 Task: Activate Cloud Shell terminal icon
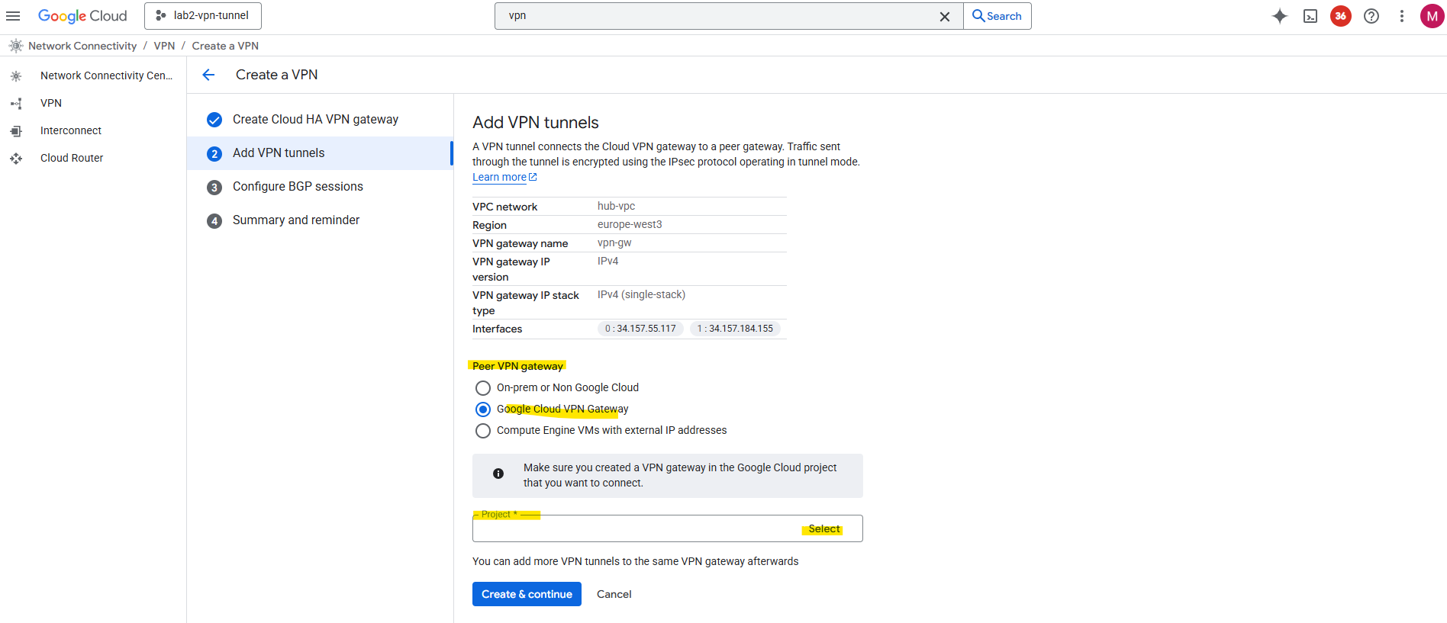tap(1310, 16)
